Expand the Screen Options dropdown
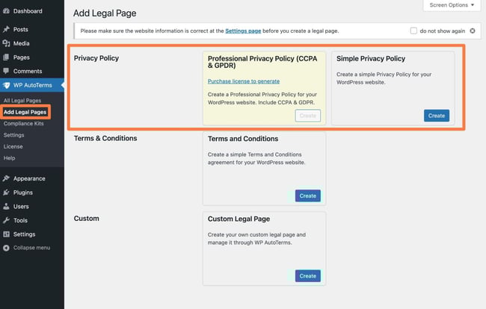 pos(452,5)
